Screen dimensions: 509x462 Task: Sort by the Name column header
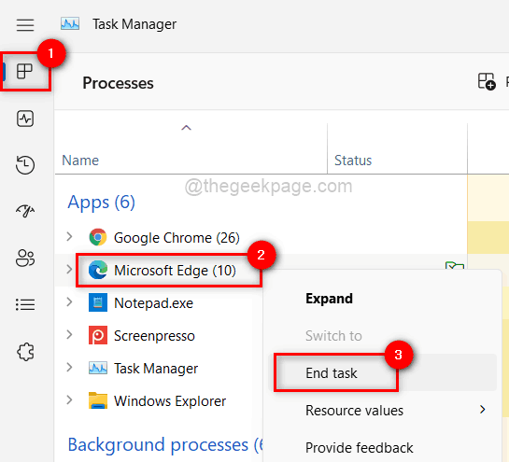191,160
